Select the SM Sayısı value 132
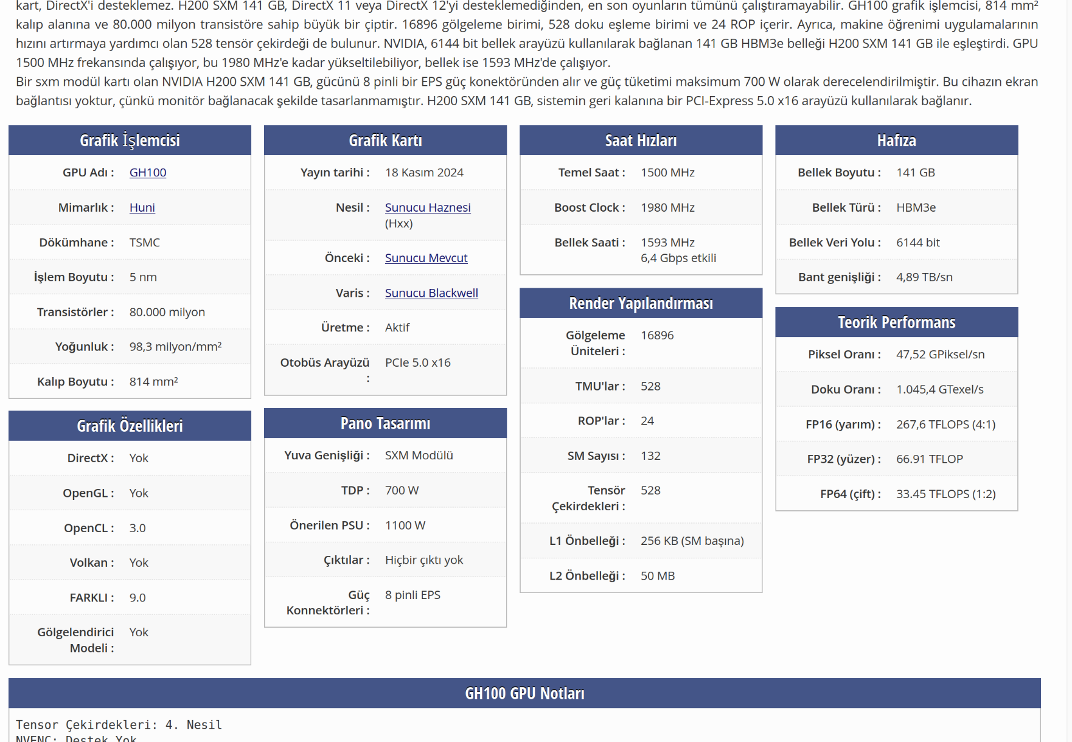The height and width of the screenshot is (742, 1072). 650,456
